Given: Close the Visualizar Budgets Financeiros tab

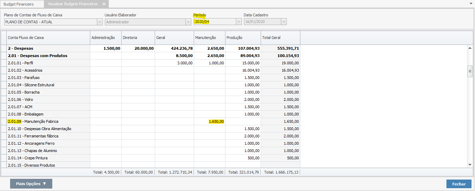Looking at the screenshot, I should coord(104,4).
